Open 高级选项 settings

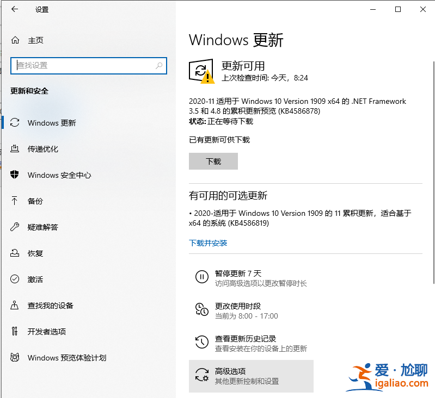pyautogui.click(x=251, y=376)
